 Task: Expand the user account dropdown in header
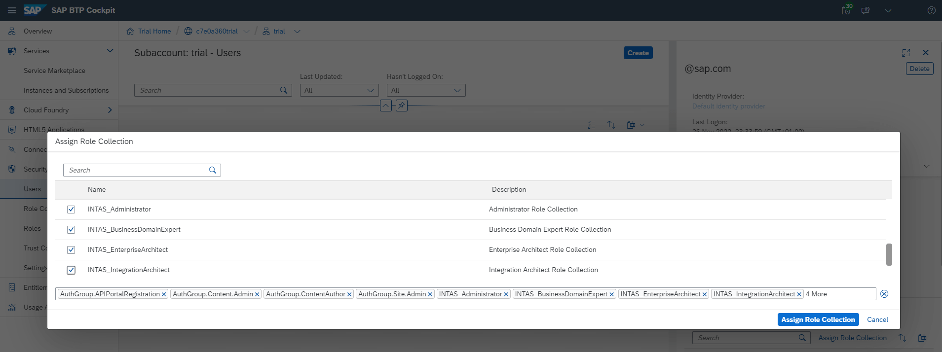click(x=888, y=10)
